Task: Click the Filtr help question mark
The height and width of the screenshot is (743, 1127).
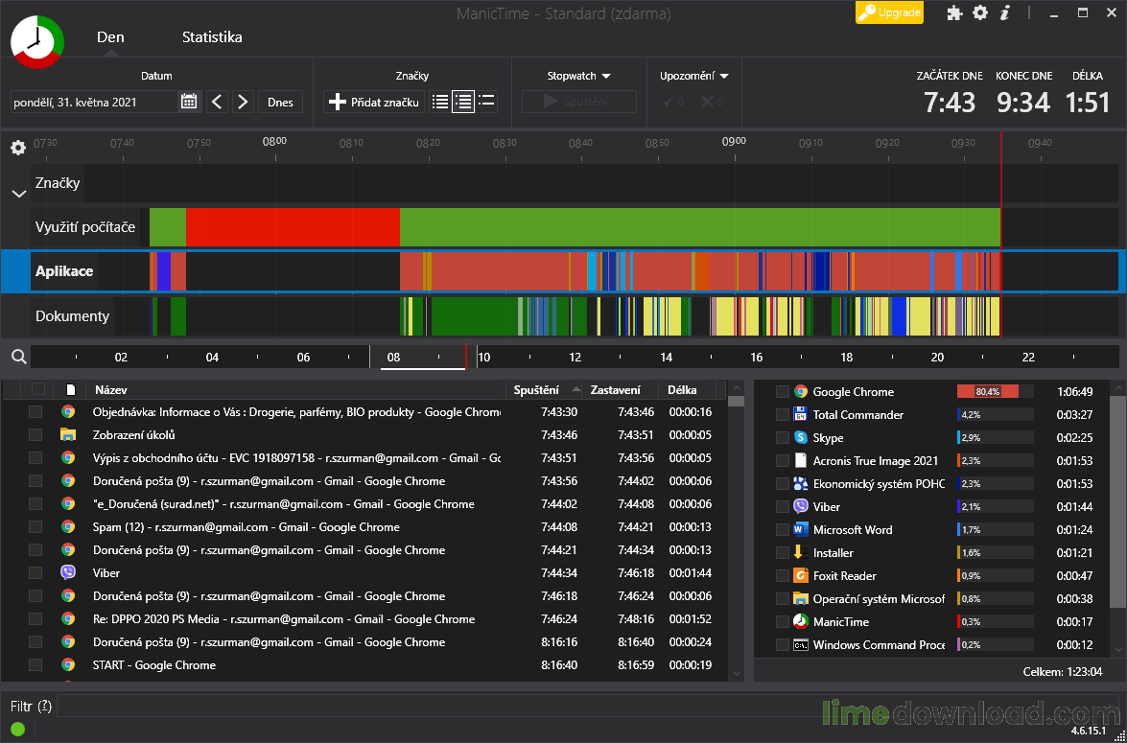Action: (44, 707)
